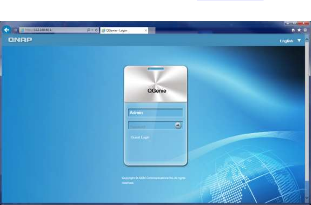Open the address bar search dropdown arrow

[x=92, y=30]
